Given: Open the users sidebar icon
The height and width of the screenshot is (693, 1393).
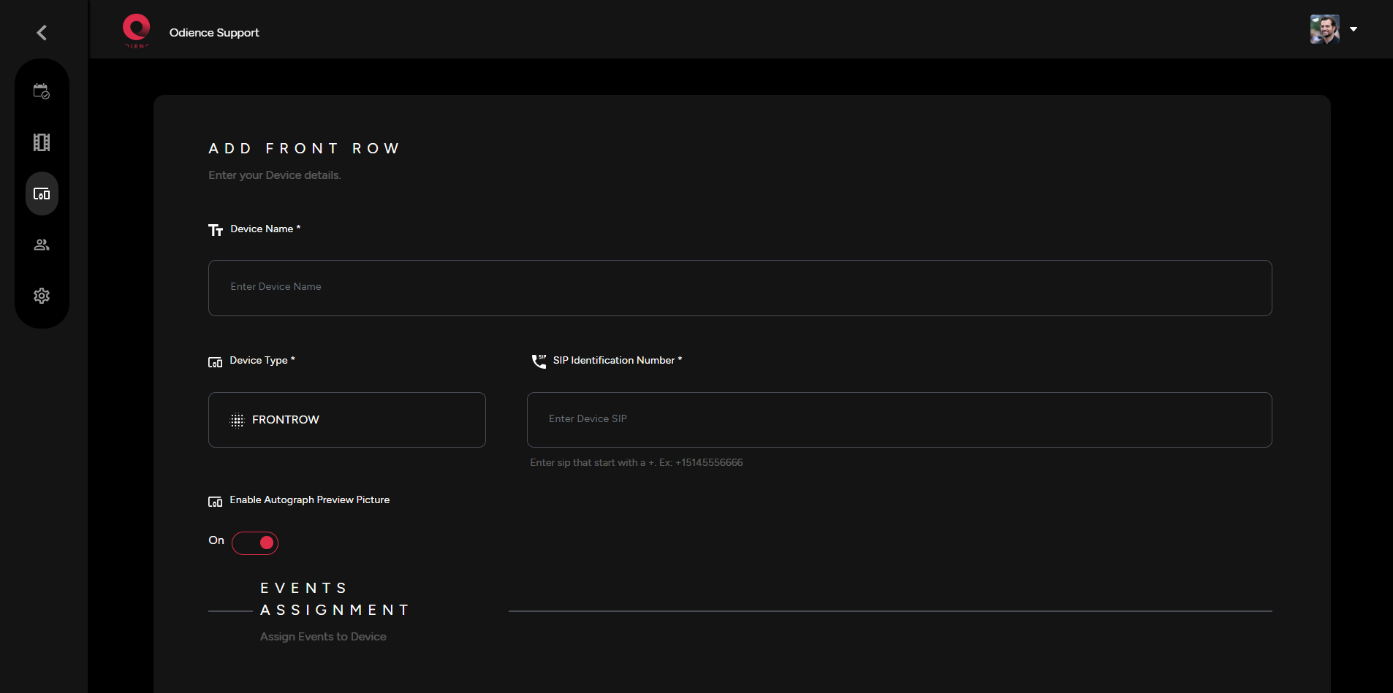Looking at the screenshot, I should (x=42, y=245).
